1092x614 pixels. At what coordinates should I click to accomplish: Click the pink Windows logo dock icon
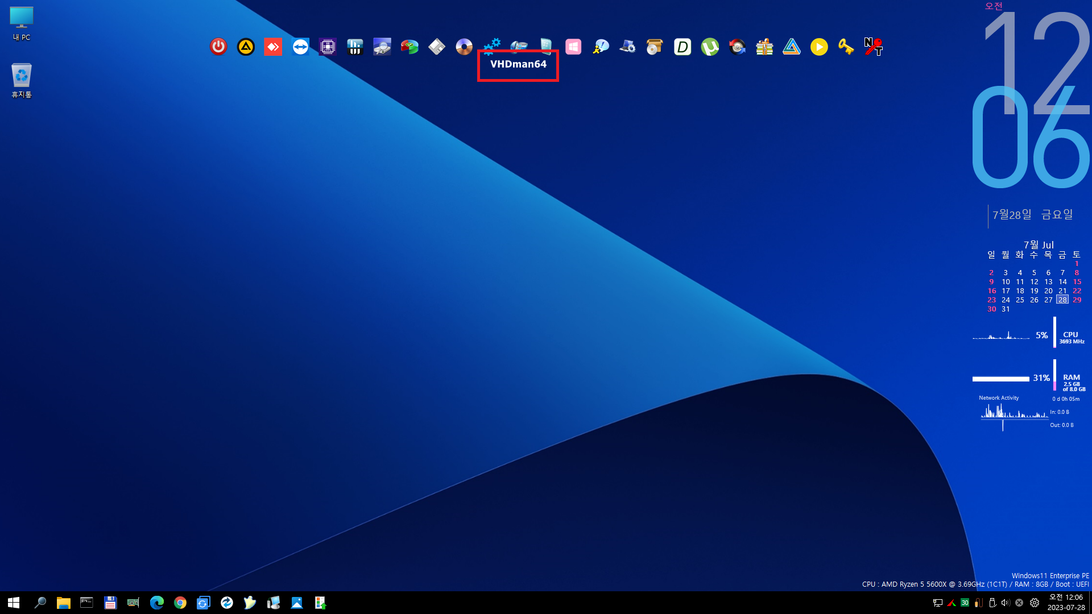tap(573, 47)
